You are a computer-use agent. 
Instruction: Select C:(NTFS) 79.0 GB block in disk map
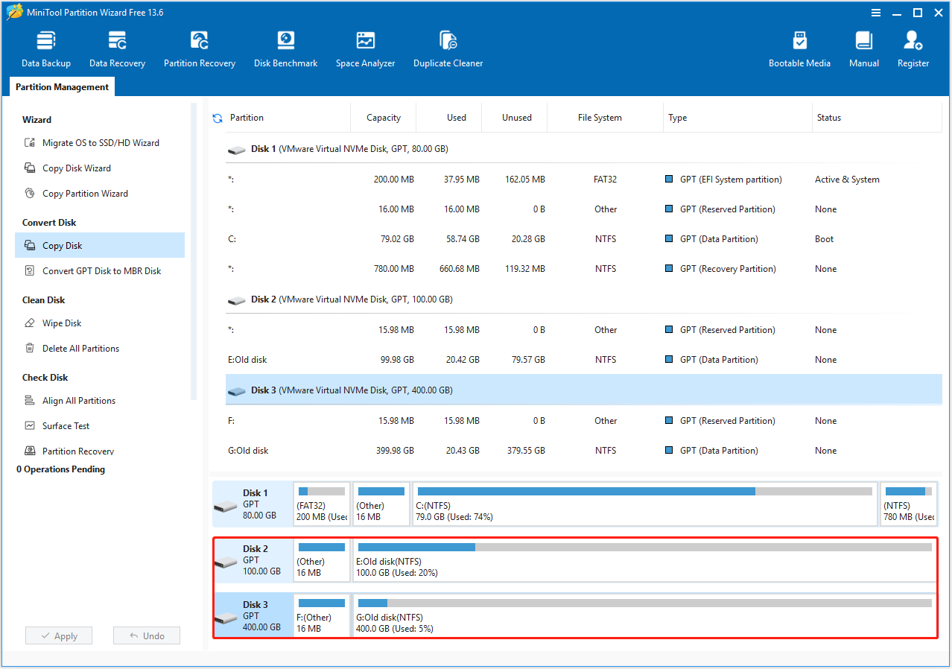pyautogui.click(x=644, y=504)
